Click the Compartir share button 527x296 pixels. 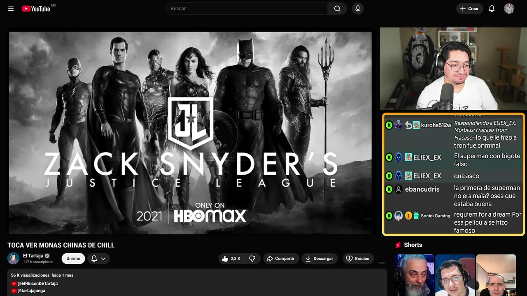click(x=280, y=259)
